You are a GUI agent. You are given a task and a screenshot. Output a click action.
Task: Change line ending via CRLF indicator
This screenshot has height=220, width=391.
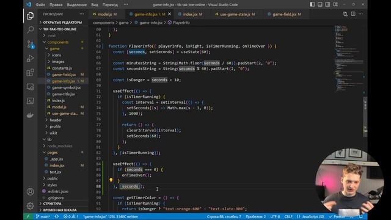point(288,216)
